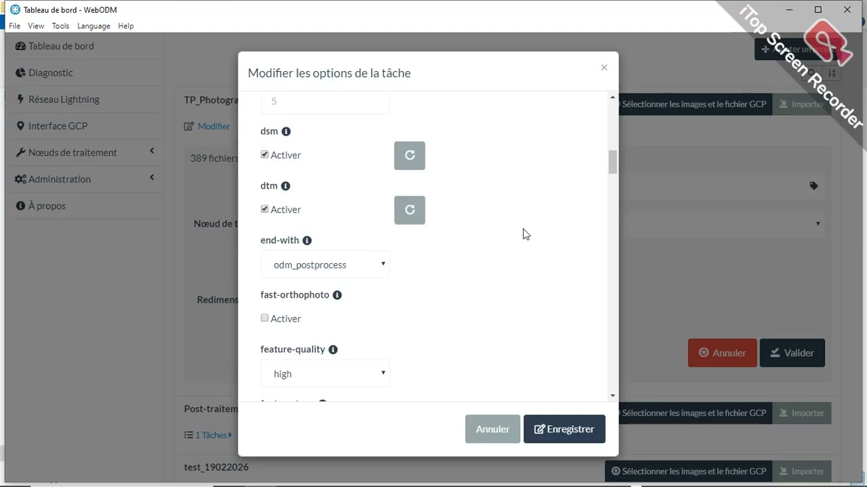The width and height of the screenshot is (867, 487).
Task: Expand the Nœuds de traitement submenu arrow
Action: click(x=152, y=151)
